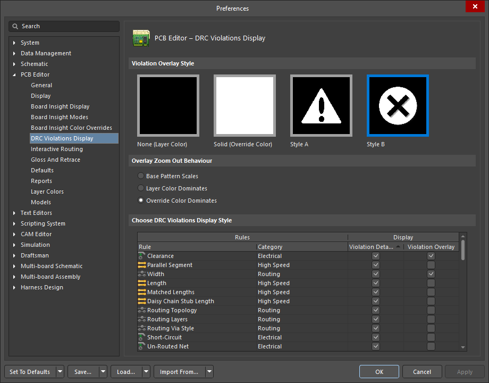Click the Width rule icon
The height and width of the screenshot is (383, 489).
[141, 274]
